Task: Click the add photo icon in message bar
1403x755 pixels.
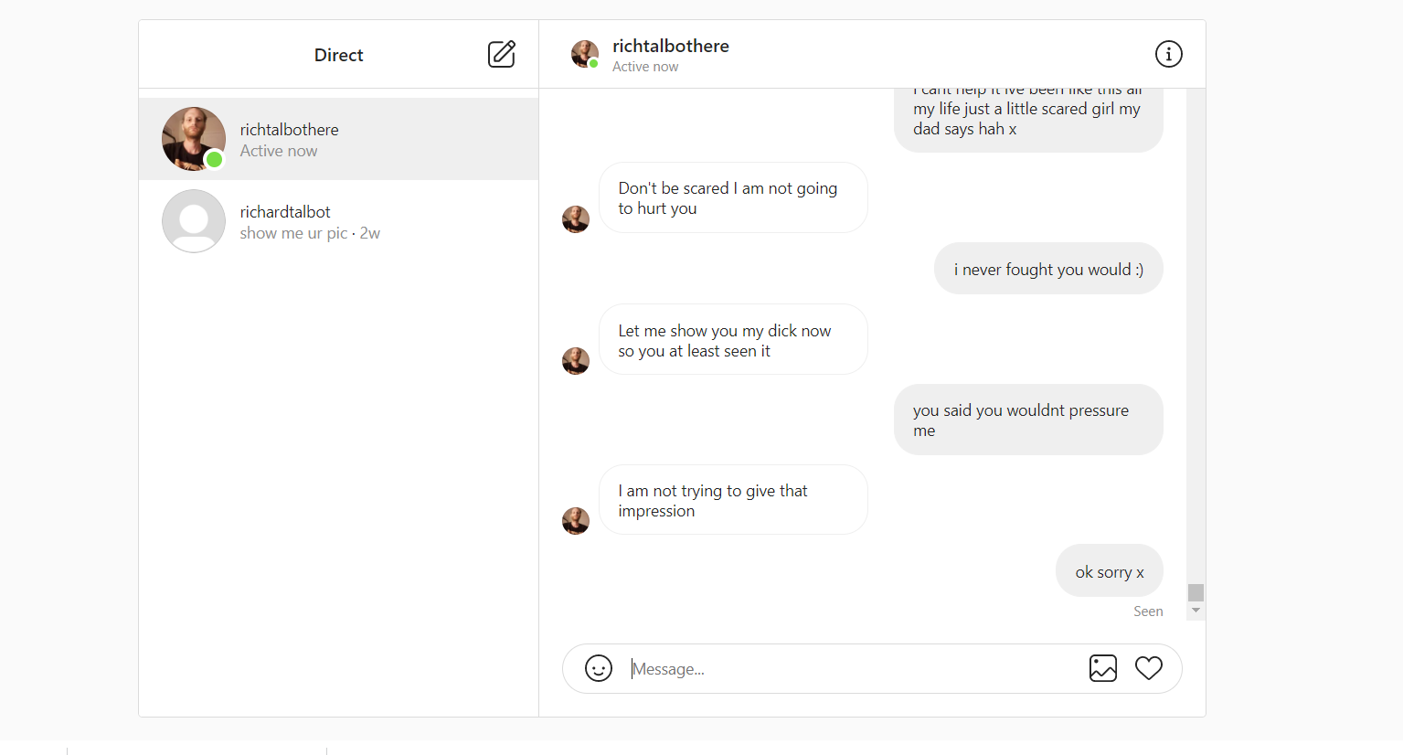Action: (1103, 668)
